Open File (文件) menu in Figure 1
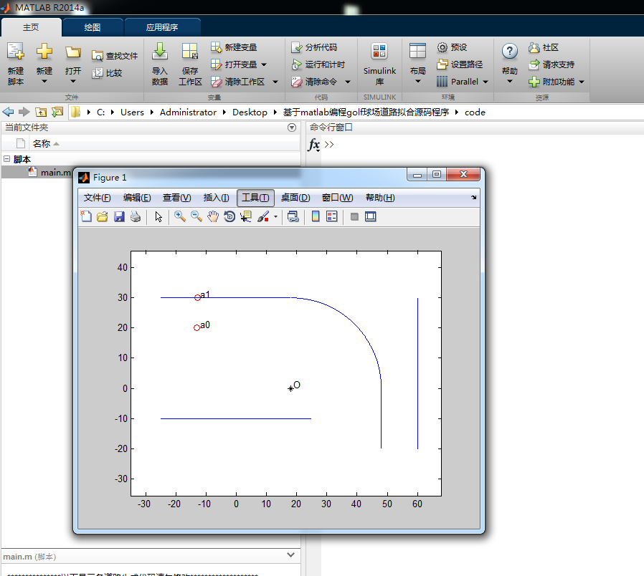The width and height of the screenshot is (644, 576). (x=98, y=198)
